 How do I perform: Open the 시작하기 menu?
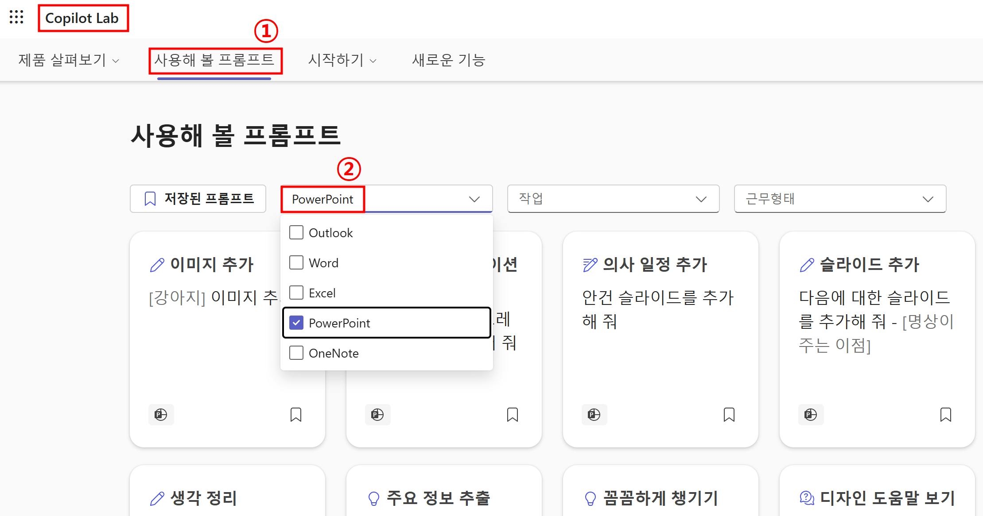342,60
